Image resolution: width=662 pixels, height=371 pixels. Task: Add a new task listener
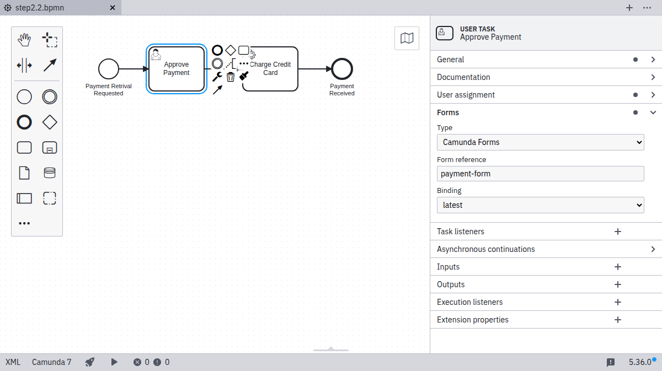pyautogui.click(x=618, y=232)
